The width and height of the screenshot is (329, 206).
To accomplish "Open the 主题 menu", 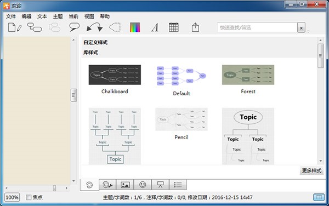I will (x=58, y=16).
